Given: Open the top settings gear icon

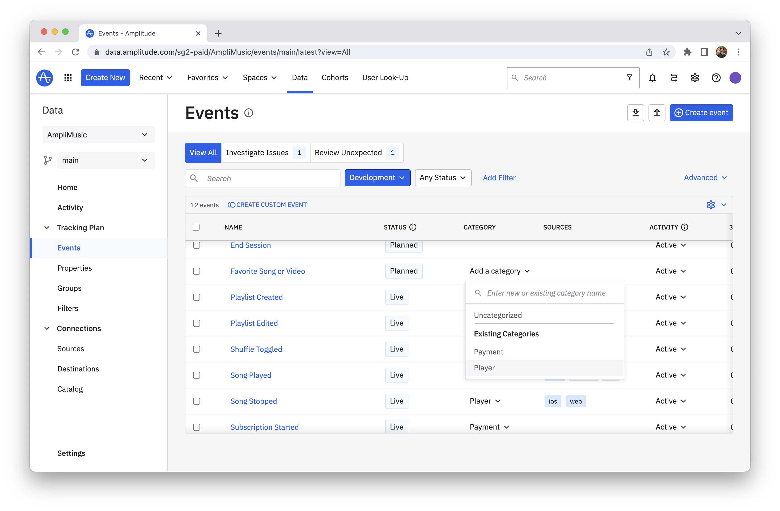Looking at the screenshot, I should (695, 78).
